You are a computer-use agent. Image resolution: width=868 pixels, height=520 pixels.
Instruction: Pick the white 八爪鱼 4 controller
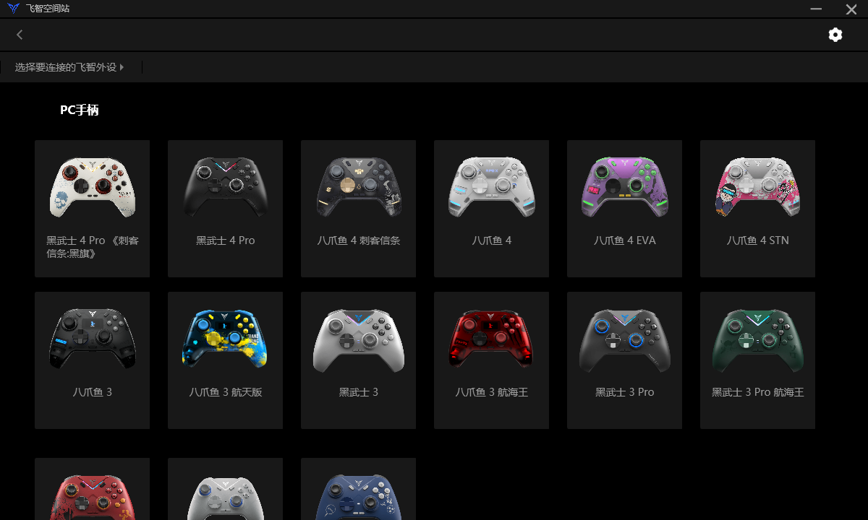click(x=491, y=209)
